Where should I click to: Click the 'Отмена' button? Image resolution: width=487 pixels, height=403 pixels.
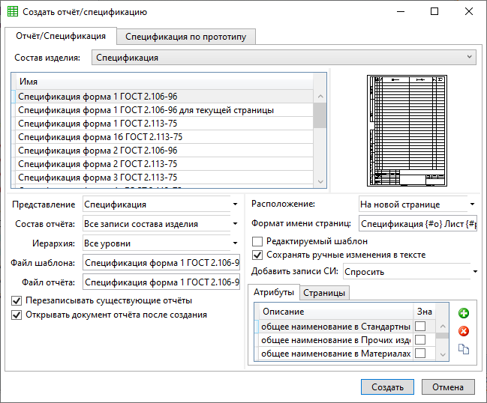(x=448, y=387)
